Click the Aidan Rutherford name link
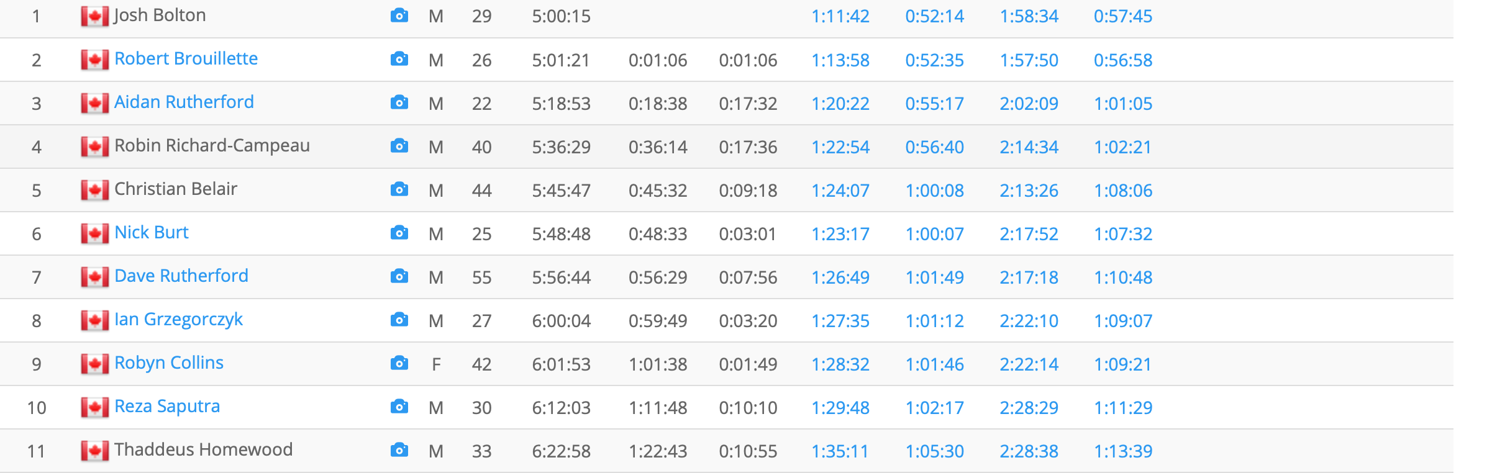This screenshot has width=1492, height=473. (x=184, y=102)
